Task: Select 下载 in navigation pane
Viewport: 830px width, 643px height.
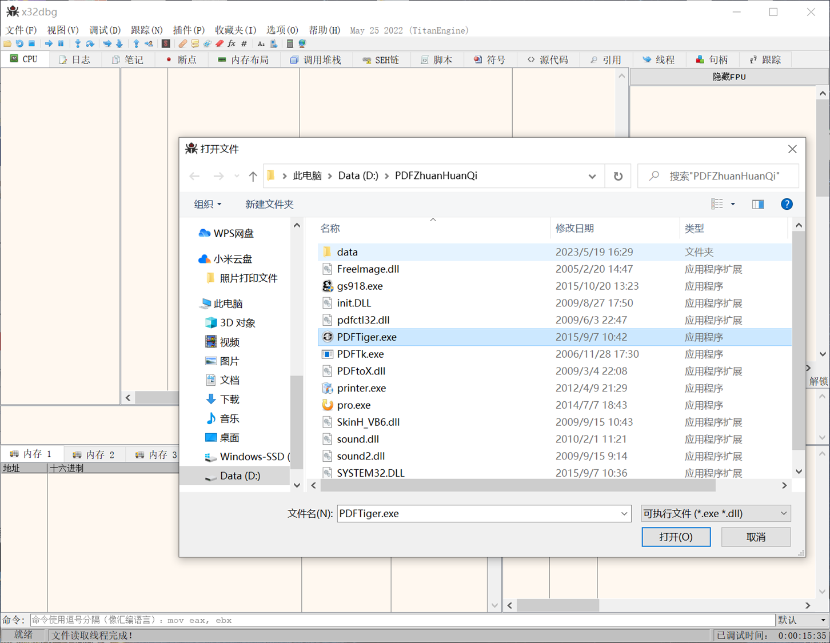Action: 222,399
